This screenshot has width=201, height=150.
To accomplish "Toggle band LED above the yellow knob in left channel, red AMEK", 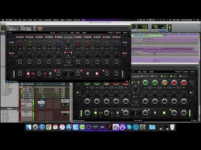I will pos(27,37).
